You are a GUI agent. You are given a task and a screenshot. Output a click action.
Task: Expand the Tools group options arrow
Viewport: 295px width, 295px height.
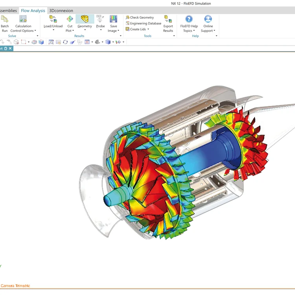(x=174, y=36)
